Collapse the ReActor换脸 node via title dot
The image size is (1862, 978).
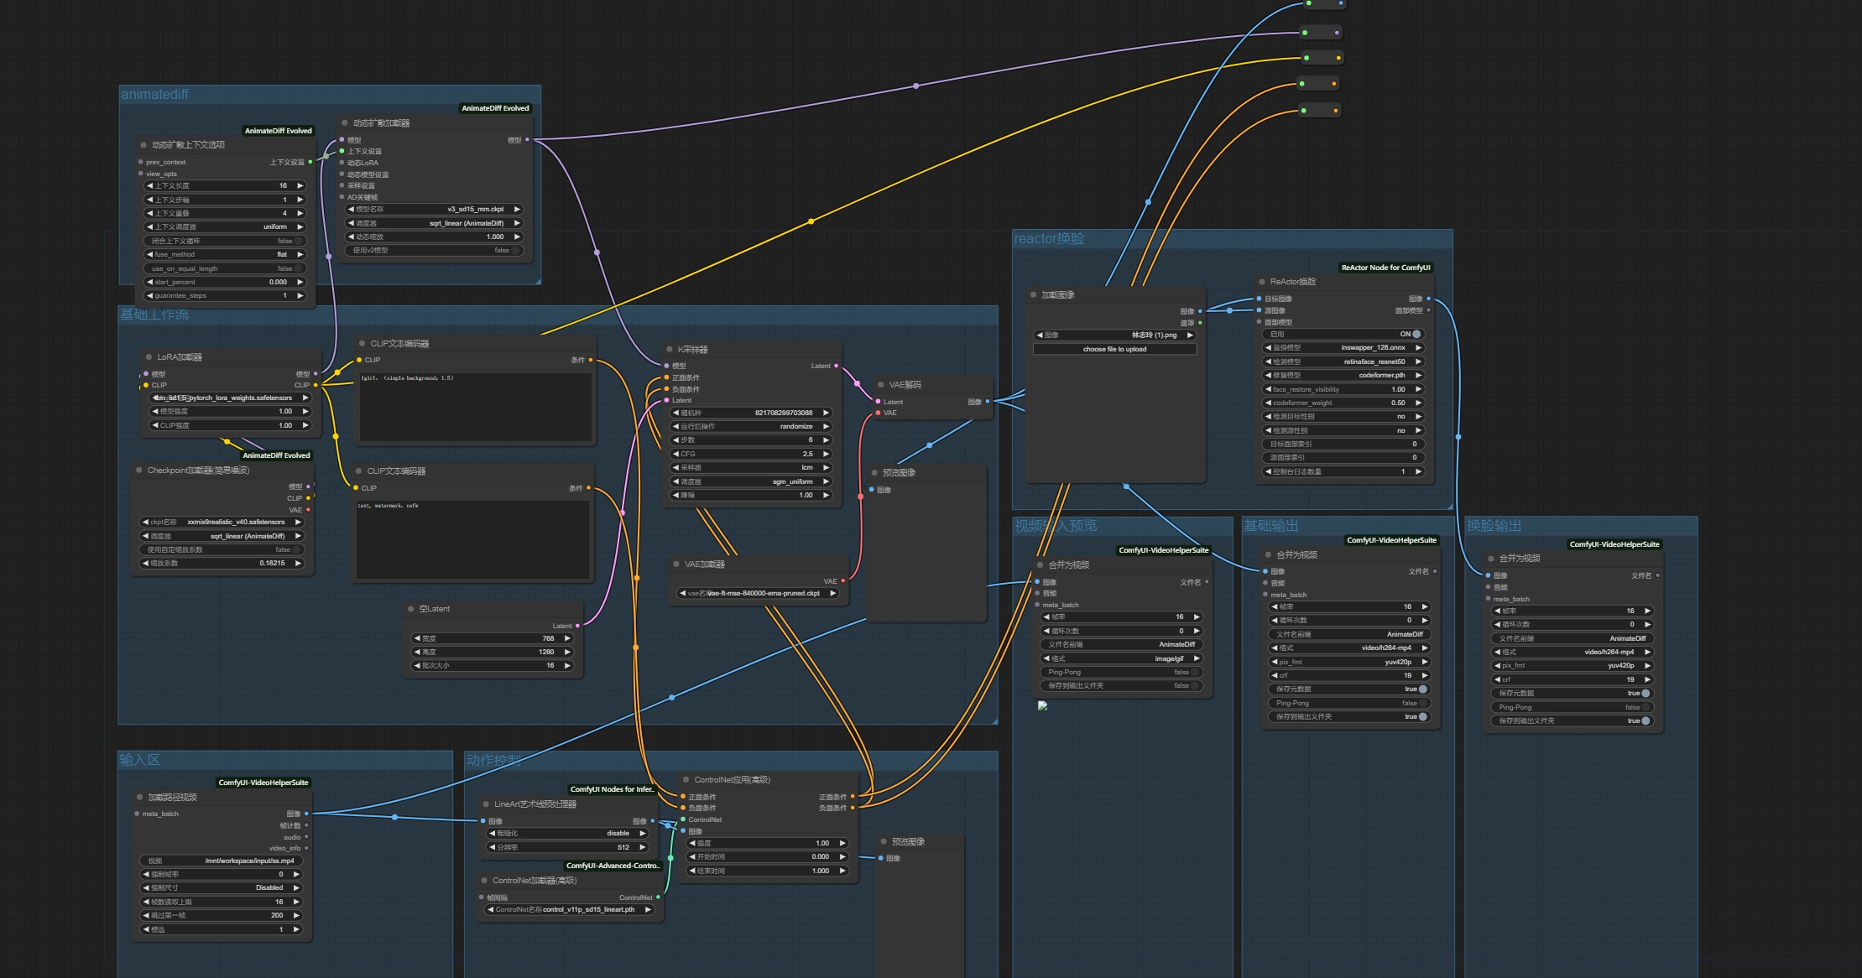[1261, 282]
